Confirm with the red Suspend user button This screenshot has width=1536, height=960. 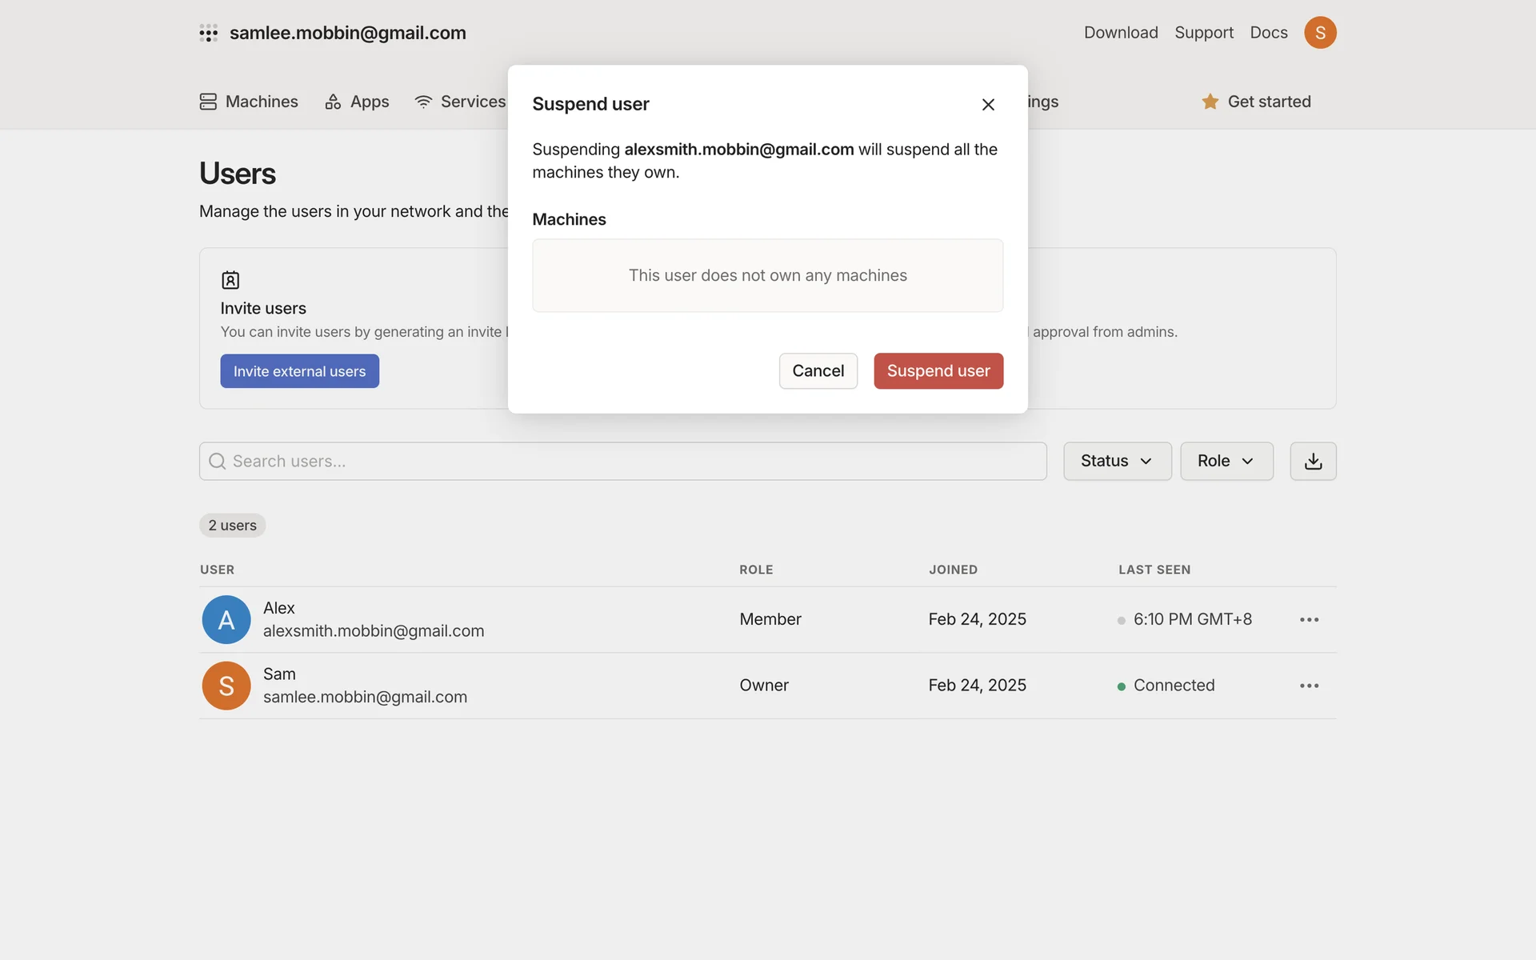click(x=938, y=371)
